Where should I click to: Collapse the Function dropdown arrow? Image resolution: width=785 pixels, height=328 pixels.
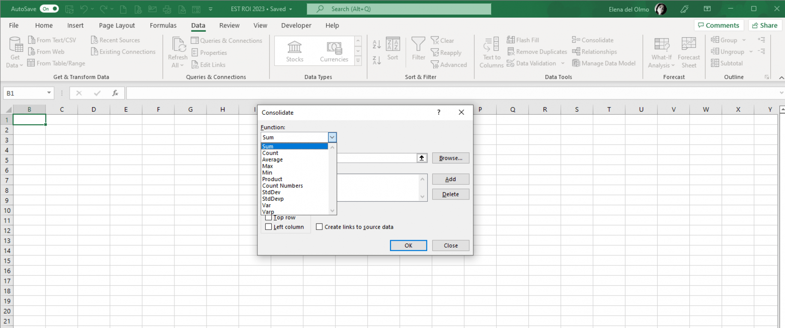click(x=332, y=137)
